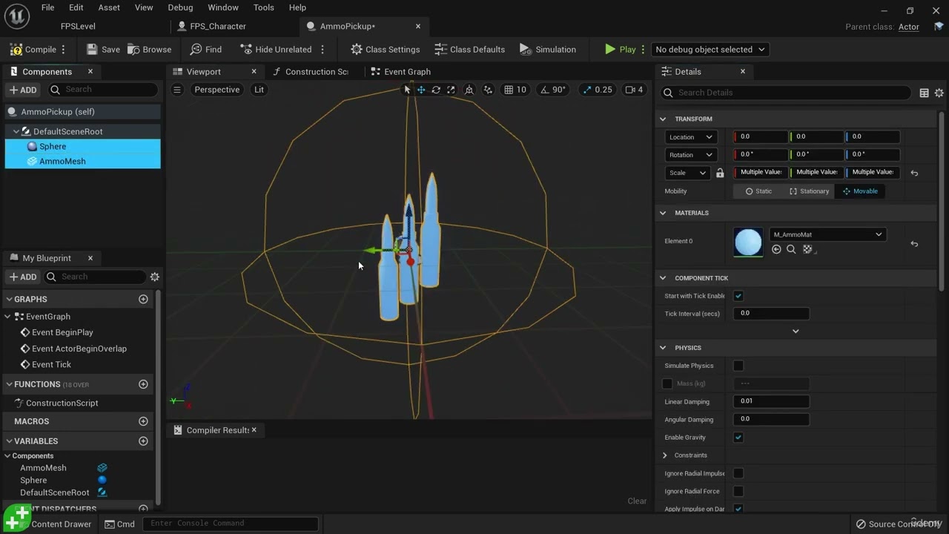
Task: Open Location type dropdown
Action: coord(690,137)
